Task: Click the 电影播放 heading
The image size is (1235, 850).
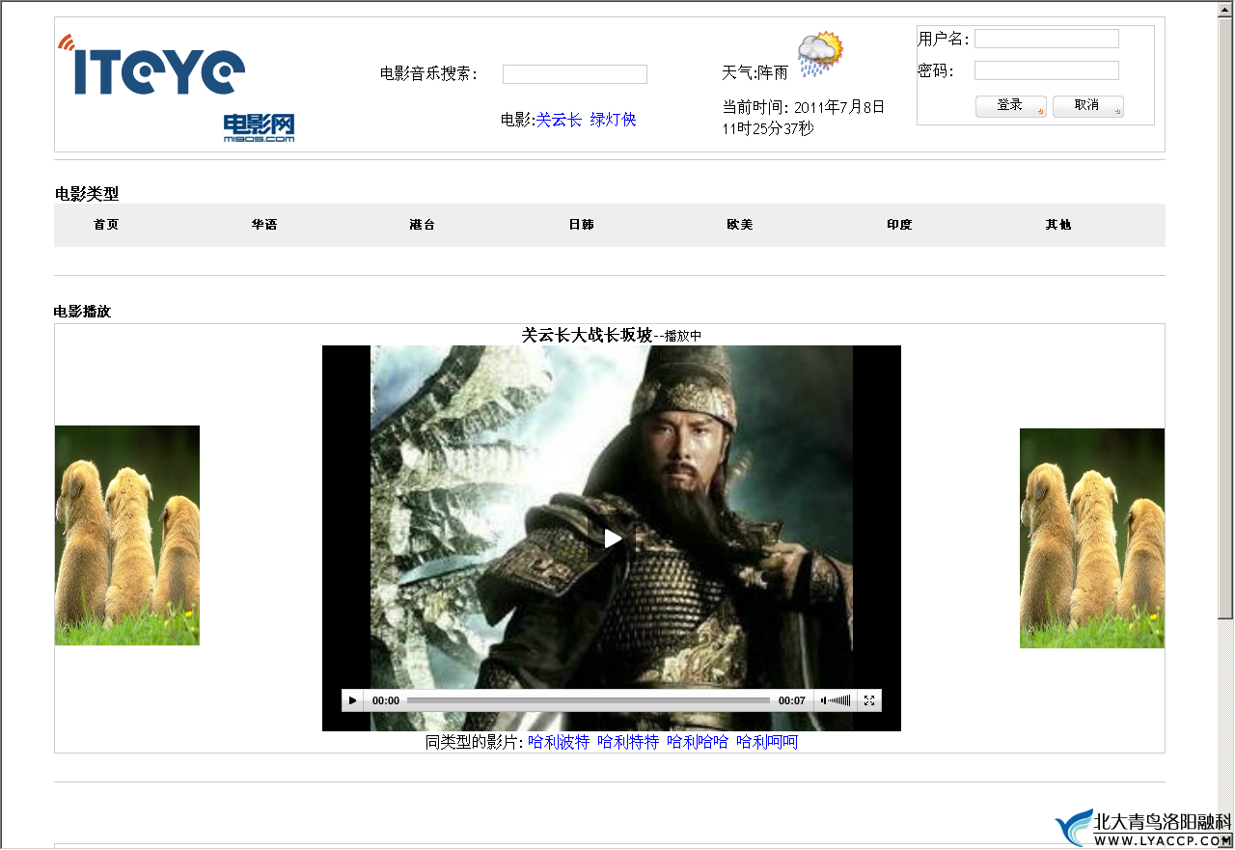Action: click(83, 311)
